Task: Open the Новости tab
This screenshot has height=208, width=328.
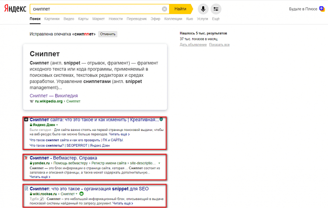Action: click(116, 19)
